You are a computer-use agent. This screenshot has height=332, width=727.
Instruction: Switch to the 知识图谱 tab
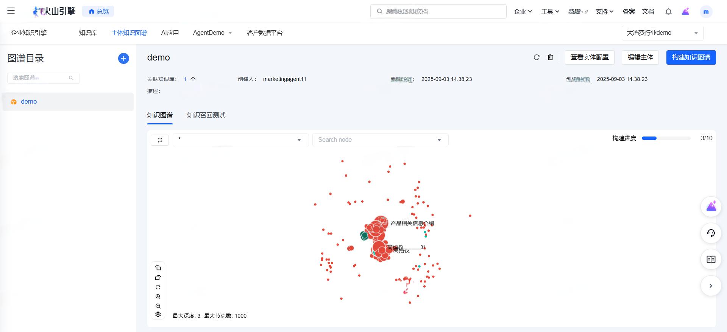coord(160,115)
